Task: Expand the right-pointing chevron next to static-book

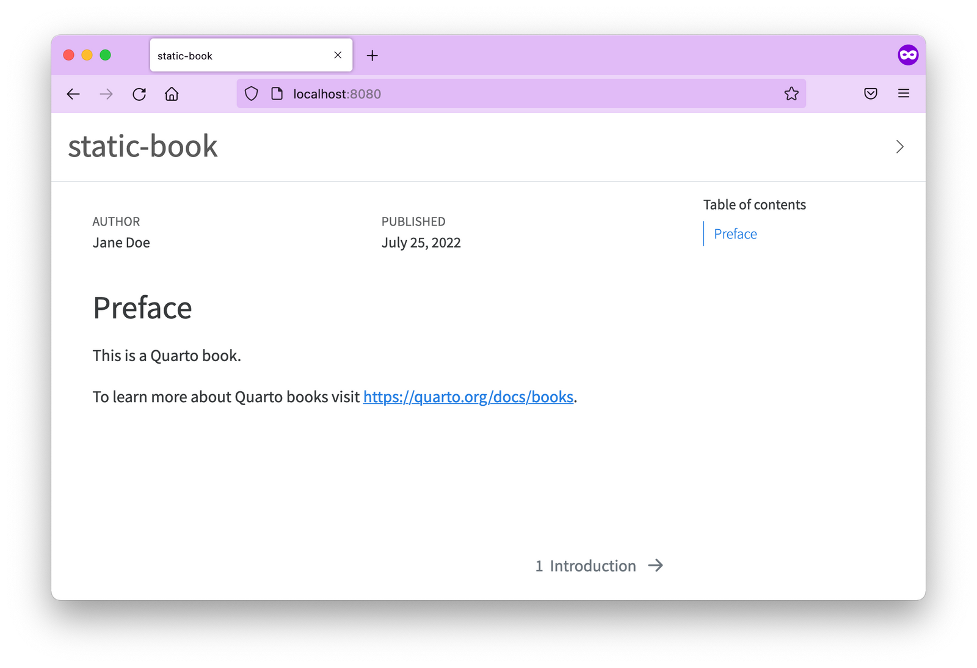Action: point(899,147)
